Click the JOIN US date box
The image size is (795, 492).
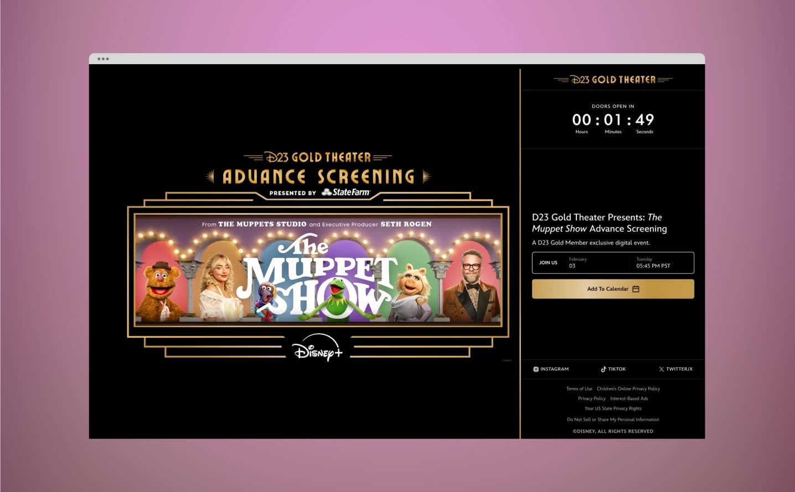point(613,263)
